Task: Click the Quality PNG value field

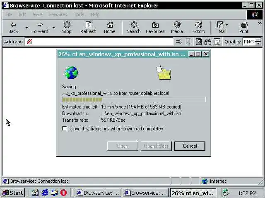Action: point(249,42)
